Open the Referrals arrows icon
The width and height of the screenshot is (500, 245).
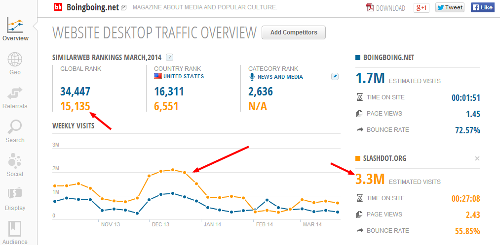[x=15, y=93]
